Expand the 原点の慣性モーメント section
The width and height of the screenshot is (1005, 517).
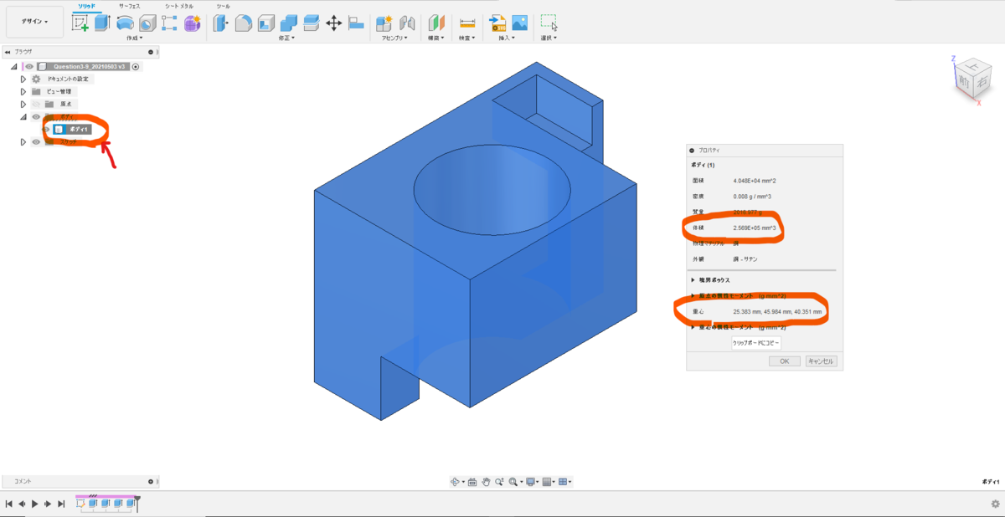pos(693,295)
